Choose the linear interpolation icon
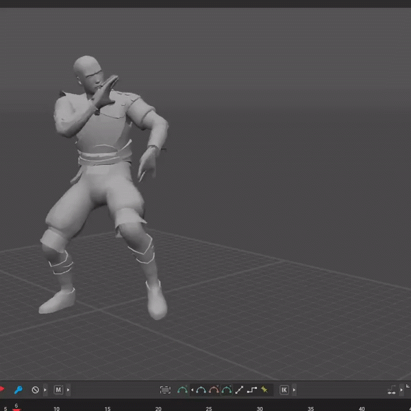Screen dimensions: 411x411 click(x=239, y=390)
